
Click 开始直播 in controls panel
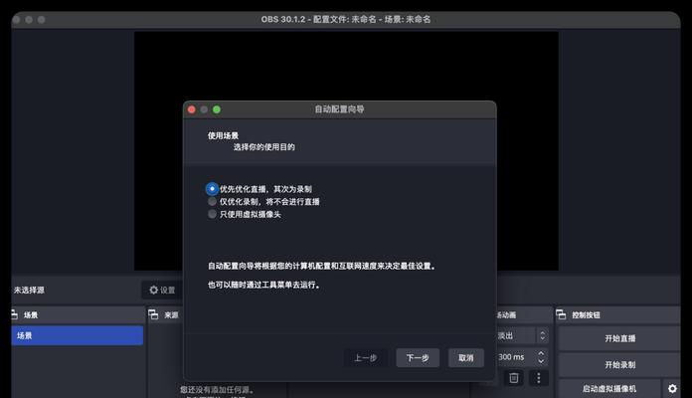pos(619,338)
